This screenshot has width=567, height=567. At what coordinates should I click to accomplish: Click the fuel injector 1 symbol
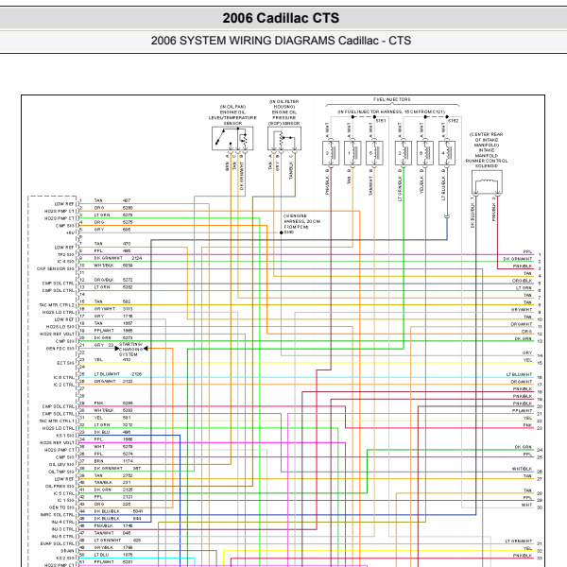(x=352, y=153)
